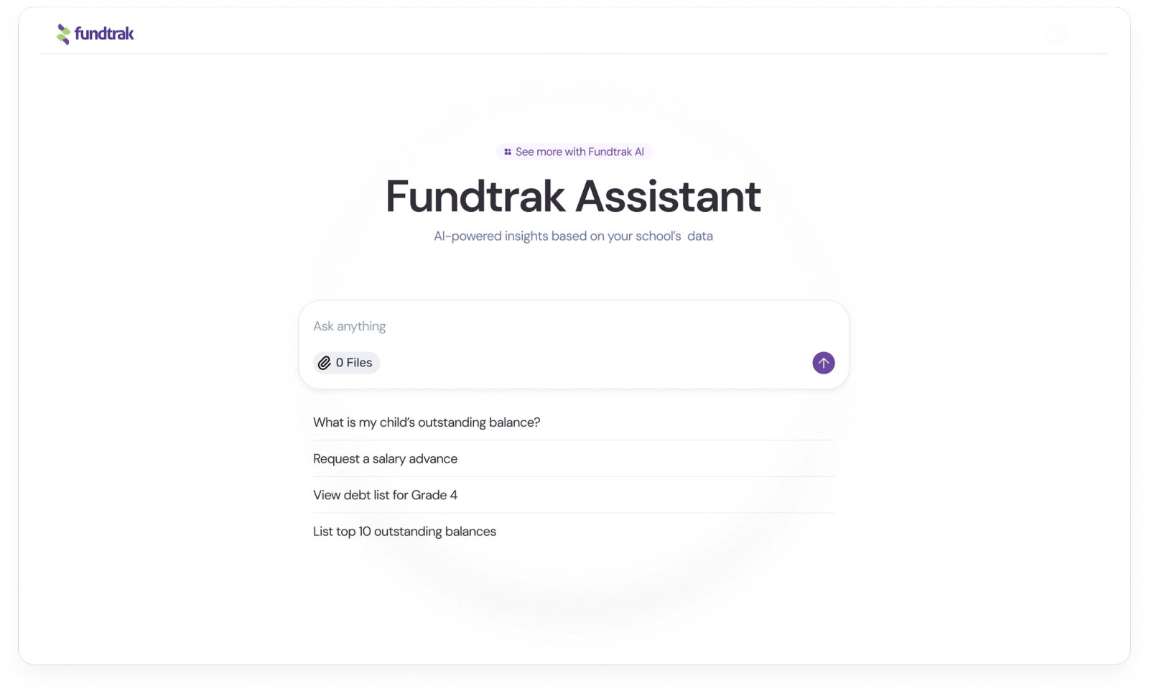Pick the 'View debt list for Grade 4' suggestion
Viewport: 1149px width, 694px height.
pos(574,495)
